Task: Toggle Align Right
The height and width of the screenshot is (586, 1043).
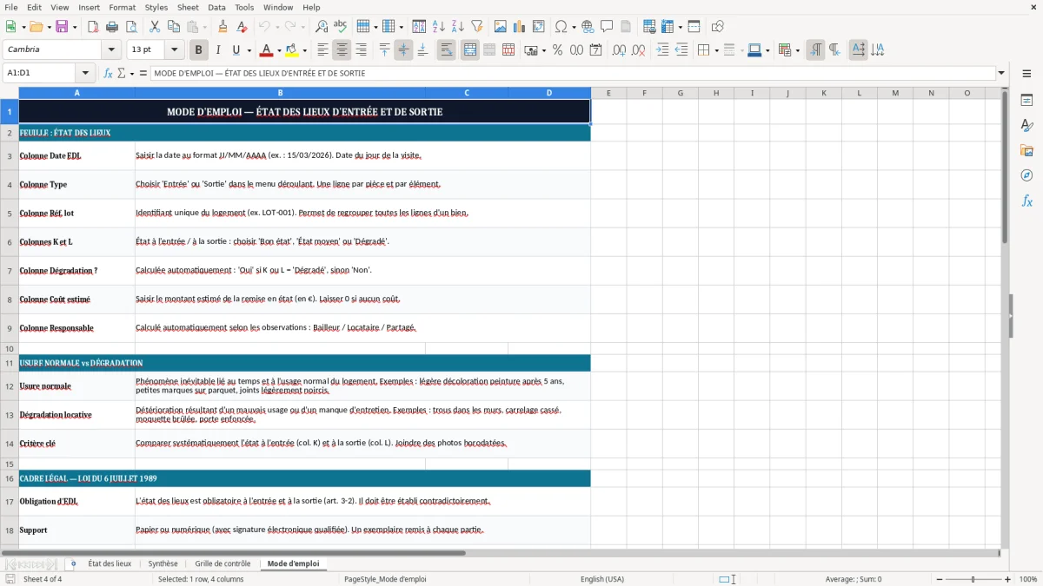Action: click(x=361, y=50)
